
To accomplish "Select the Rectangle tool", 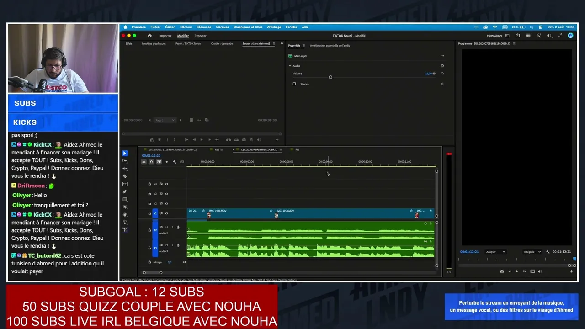I will [x=125, y=200].
